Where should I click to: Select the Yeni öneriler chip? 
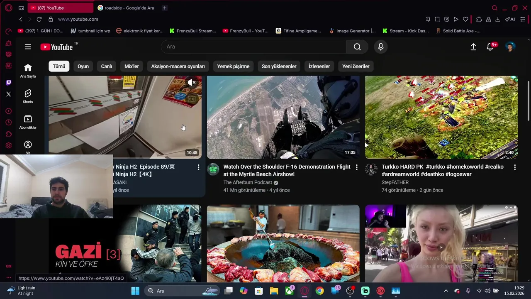[356, 66]
